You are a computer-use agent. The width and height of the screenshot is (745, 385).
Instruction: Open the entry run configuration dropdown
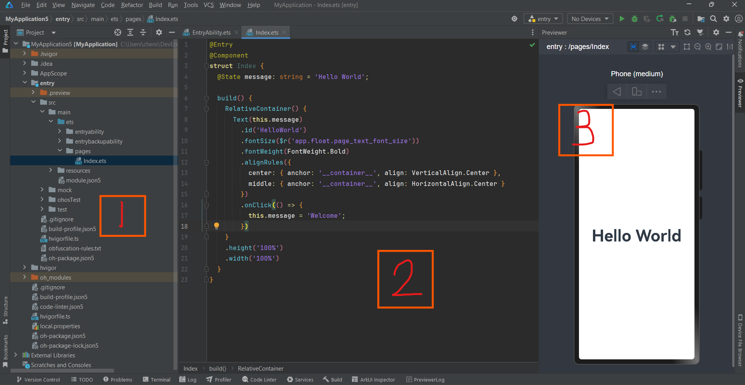(543, 19)
